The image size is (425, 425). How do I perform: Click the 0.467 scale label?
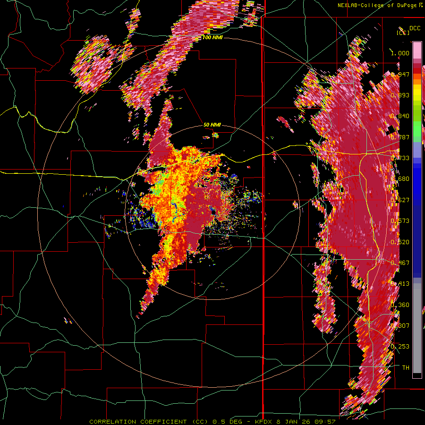click(x=400, y=263)
